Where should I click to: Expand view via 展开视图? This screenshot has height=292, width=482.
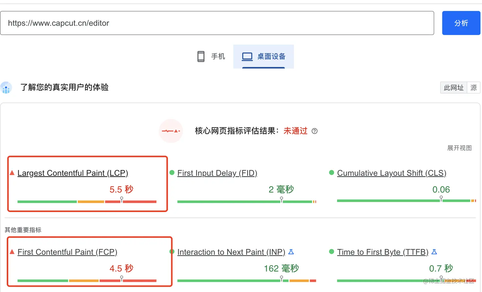pyautogui.click(x=459, y=148)
